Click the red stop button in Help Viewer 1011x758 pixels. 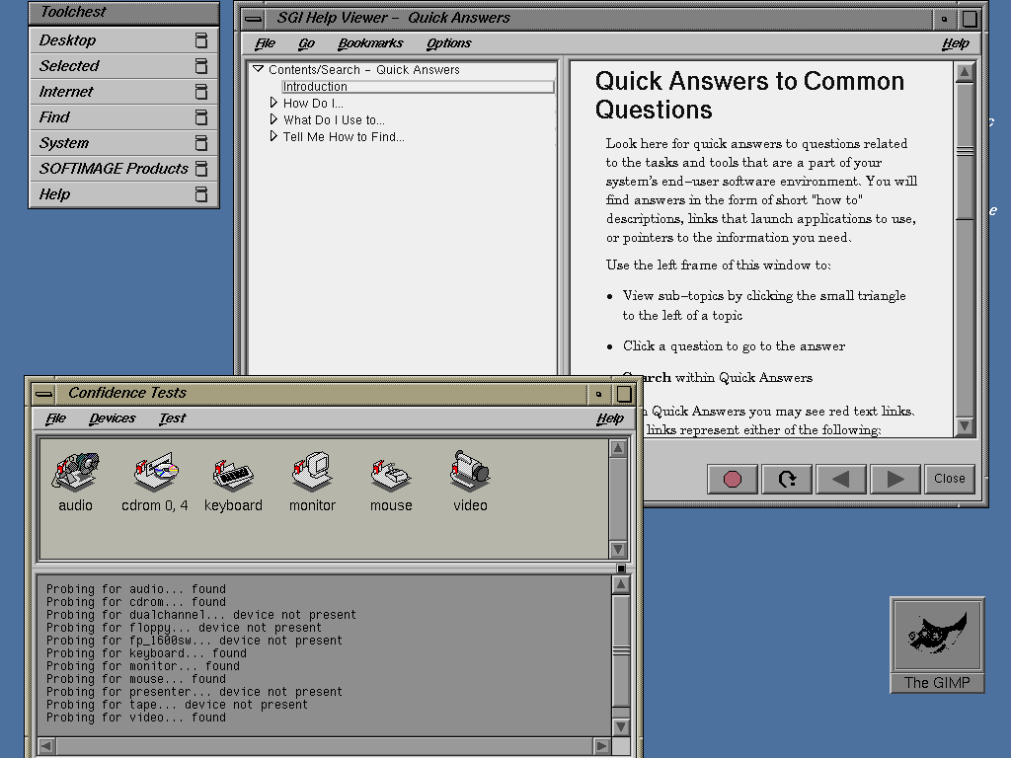(x=733, y=479)
